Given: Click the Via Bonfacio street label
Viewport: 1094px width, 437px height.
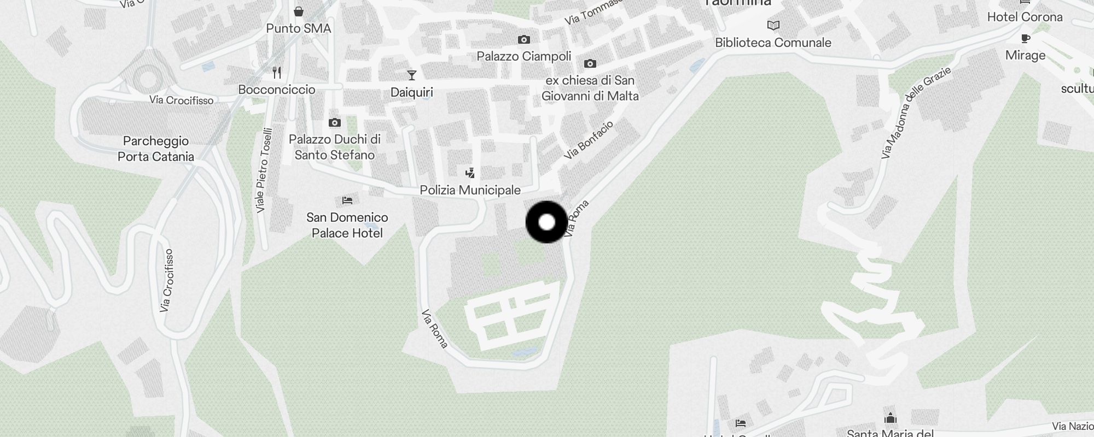Looking at the screenshot, I should click(x=589, y=140).
